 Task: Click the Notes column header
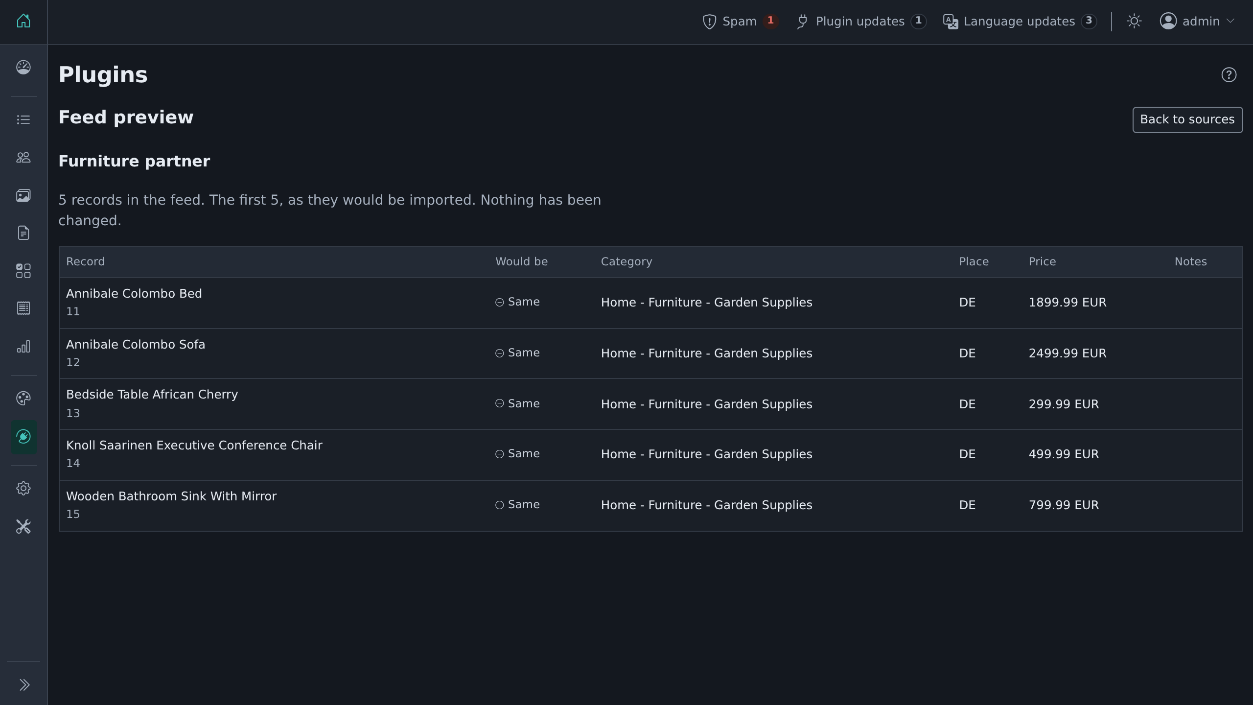pos(1190,261)
